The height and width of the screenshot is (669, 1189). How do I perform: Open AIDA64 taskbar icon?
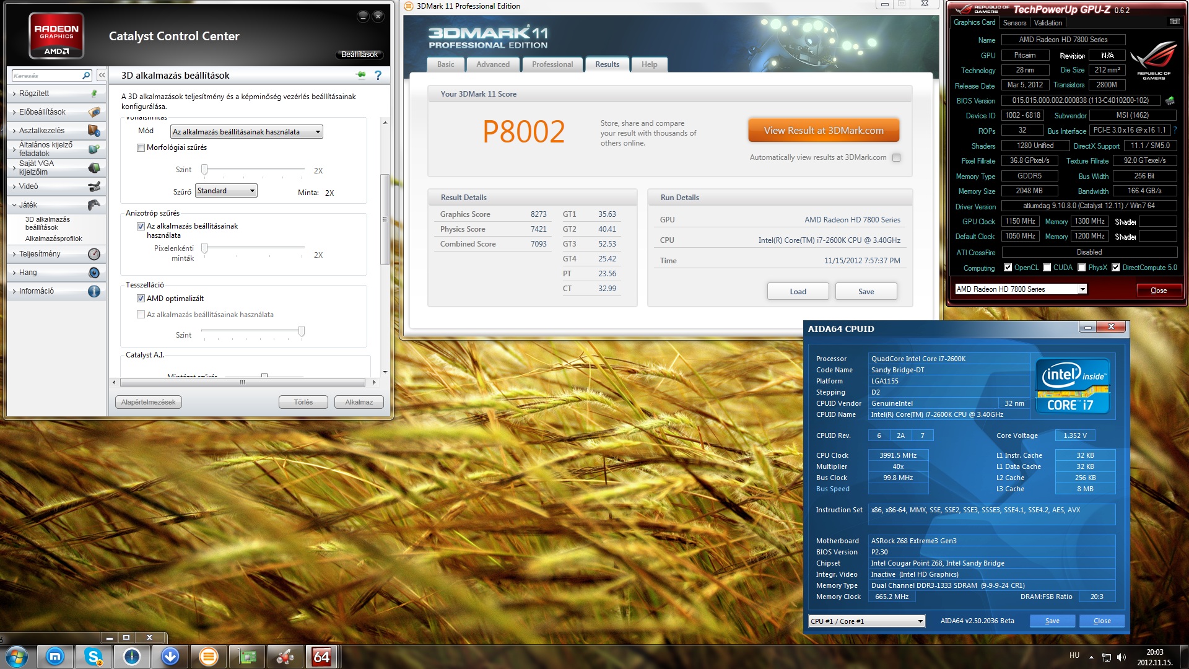click(x=321, y=656)
